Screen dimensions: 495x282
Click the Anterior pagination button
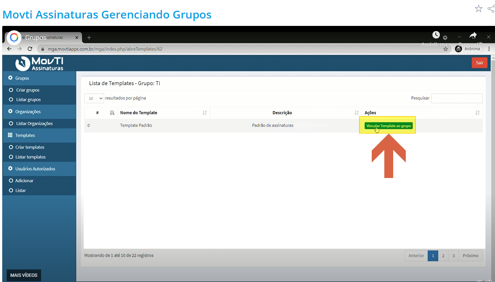(x=416, y=256)
